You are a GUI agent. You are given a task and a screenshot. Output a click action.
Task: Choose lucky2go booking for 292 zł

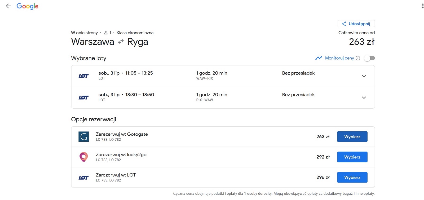tap(352, 157)
